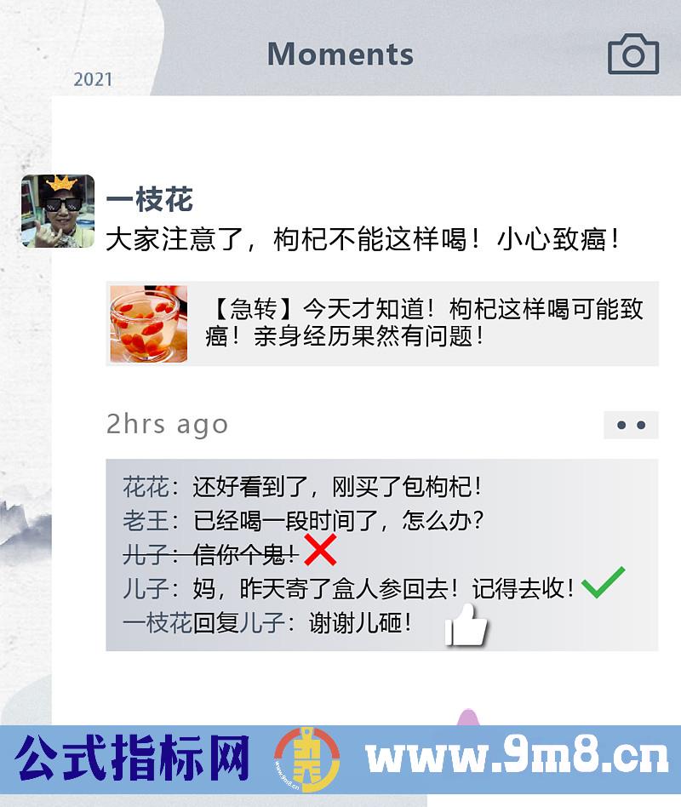Viewport: 681px width, 807px height.
Task: Click the 2hrs ago timestamp
Action: click(x=167, y=425)
